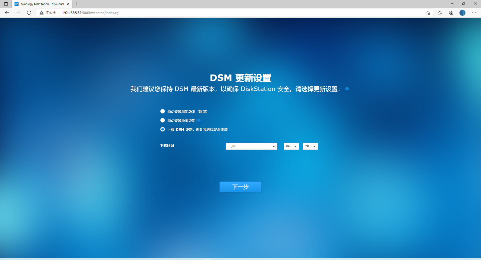The width and height of the screenshot is (481, 260).
Task: Open the tab actions menu icon
Action: 6,4
